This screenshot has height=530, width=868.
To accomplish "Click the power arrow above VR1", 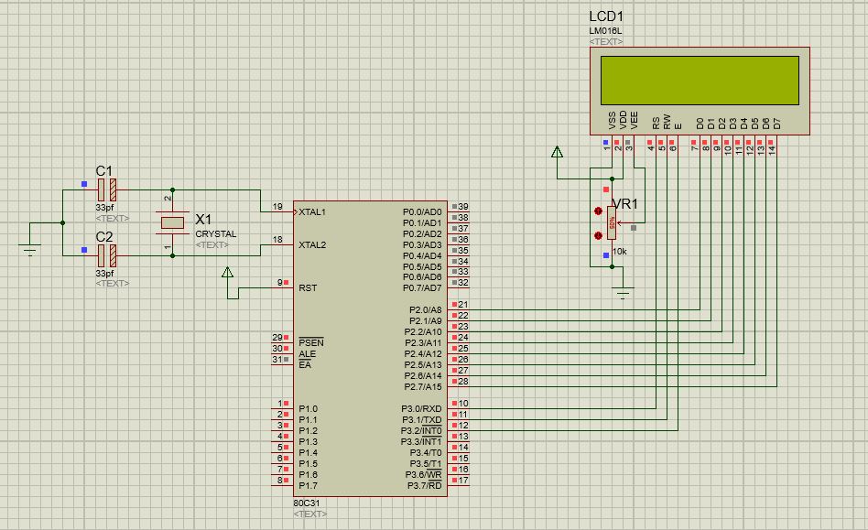I will click(x=559, y=151).
